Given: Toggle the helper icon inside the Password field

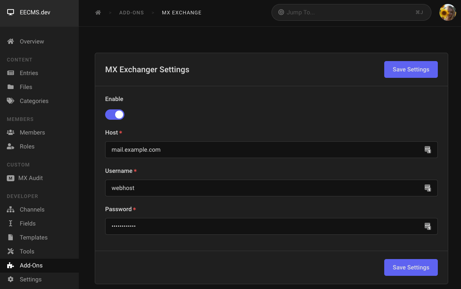Looking at the screenshot, I should pos(427,226).
